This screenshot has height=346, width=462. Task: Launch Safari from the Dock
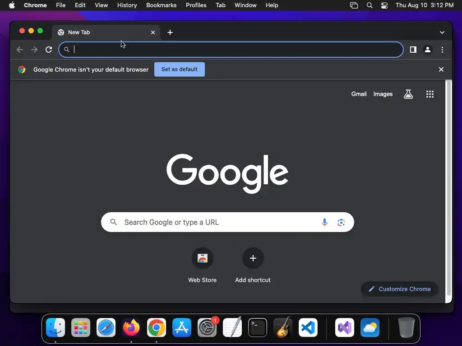click(x=106, y=328)
